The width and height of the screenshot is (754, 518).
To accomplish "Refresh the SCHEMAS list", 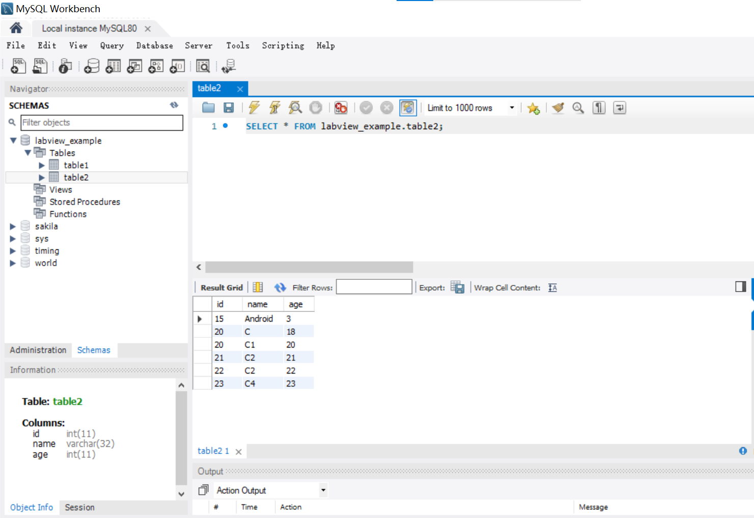I will (174, 105).
